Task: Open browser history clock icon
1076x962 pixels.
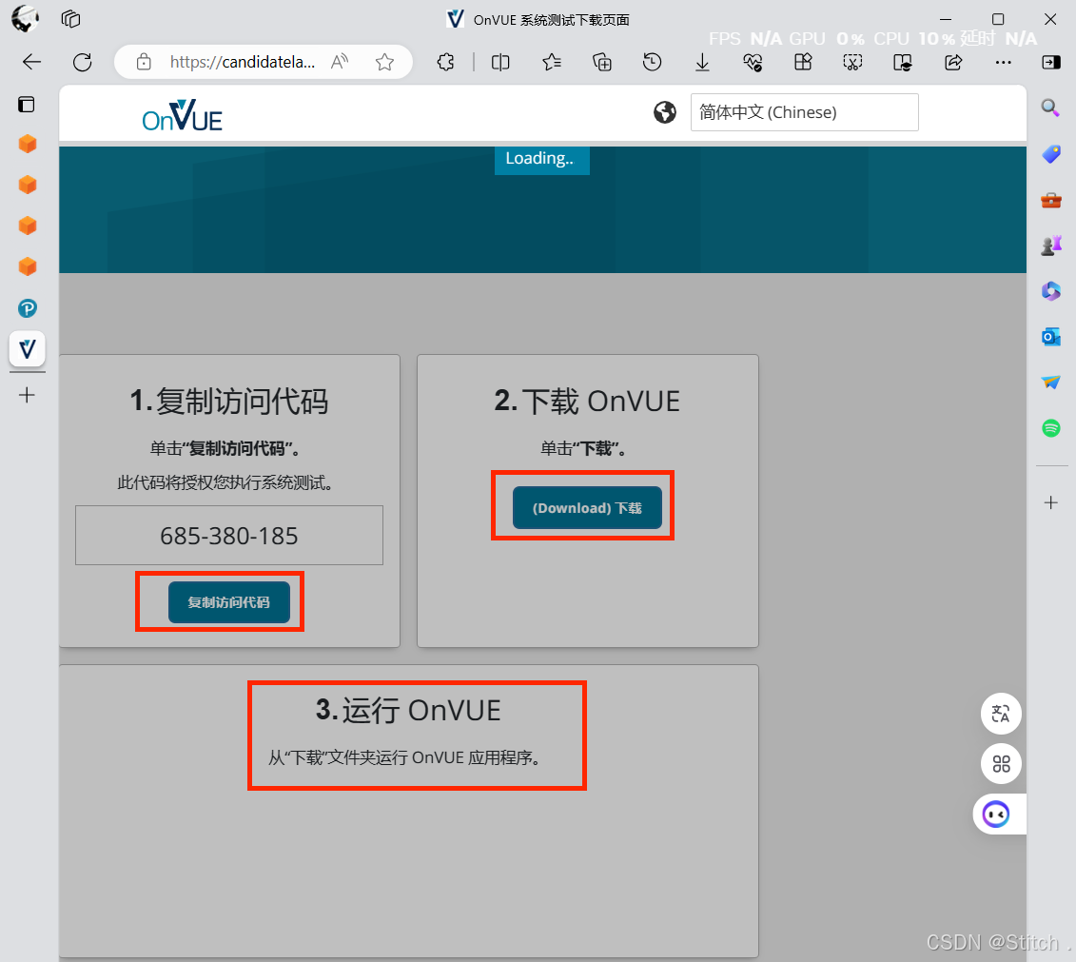Action: point(652,63)
